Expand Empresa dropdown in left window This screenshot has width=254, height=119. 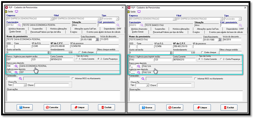click(x=51, y=19)
